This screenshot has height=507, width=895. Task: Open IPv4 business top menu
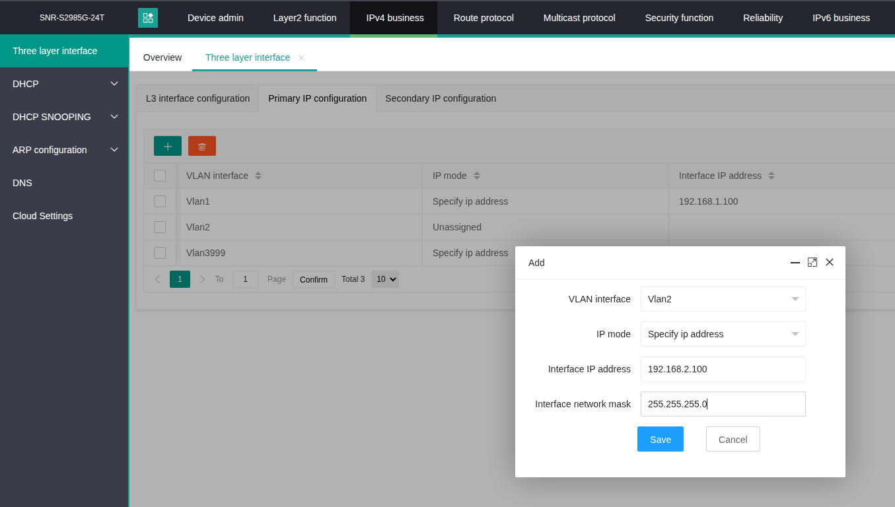tap(395, 18)
